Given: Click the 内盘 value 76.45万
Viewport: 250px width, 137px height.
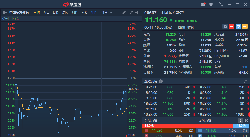Looking at the screenshot, I should click(170, 61).
